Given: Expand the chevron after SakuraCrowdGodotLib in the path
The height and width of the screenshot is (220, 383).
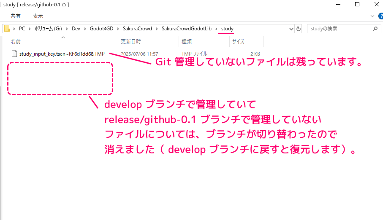Looking at the screenshot, I should (217, 29).
